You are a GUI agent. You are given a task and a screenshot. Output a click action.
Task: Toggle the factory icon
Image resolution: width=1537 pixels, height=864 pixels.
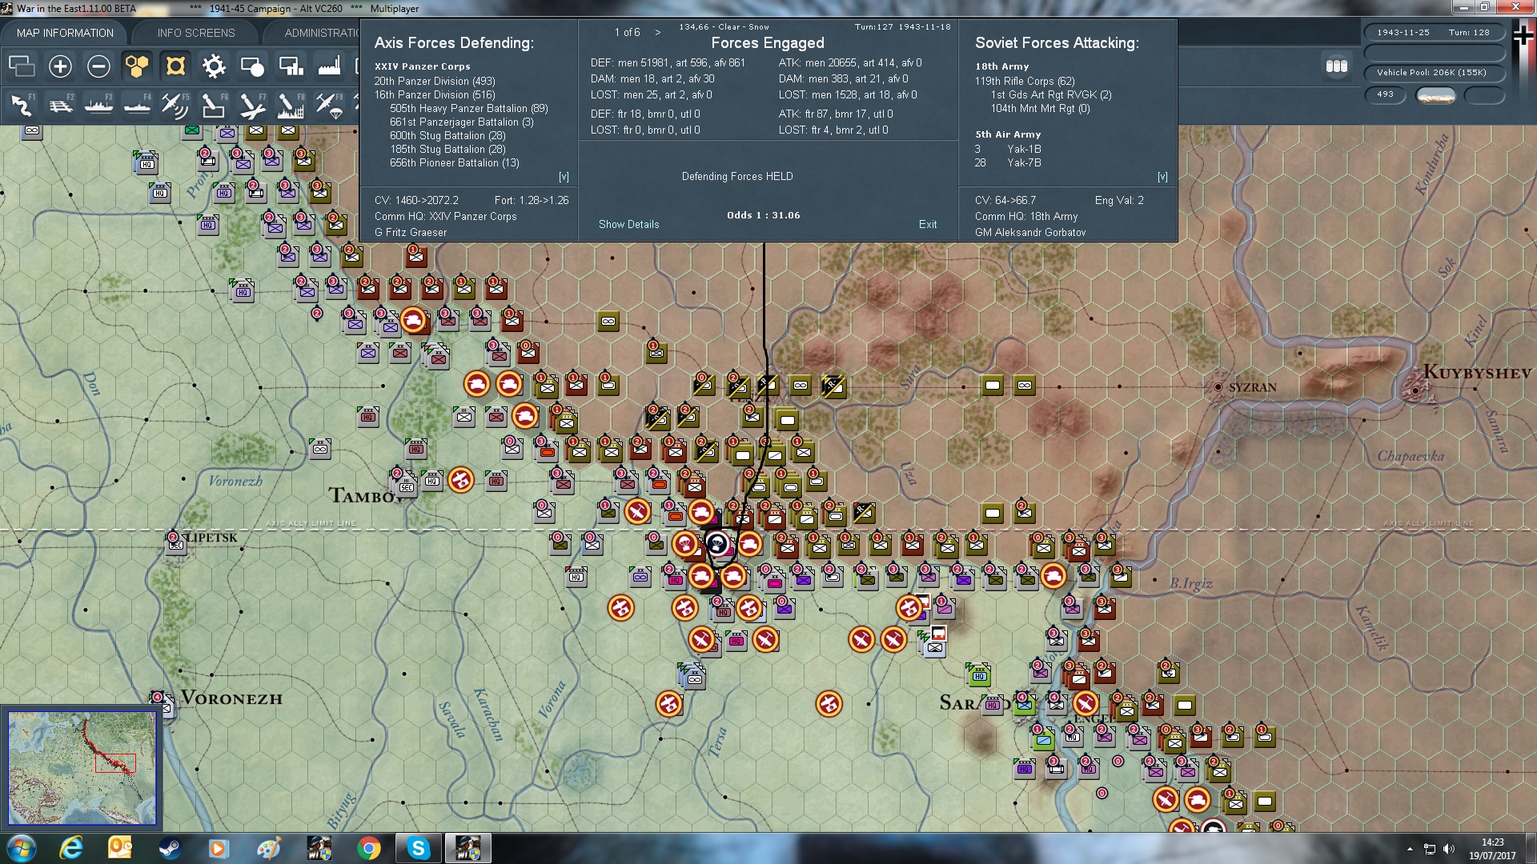(x=329, y=66)
